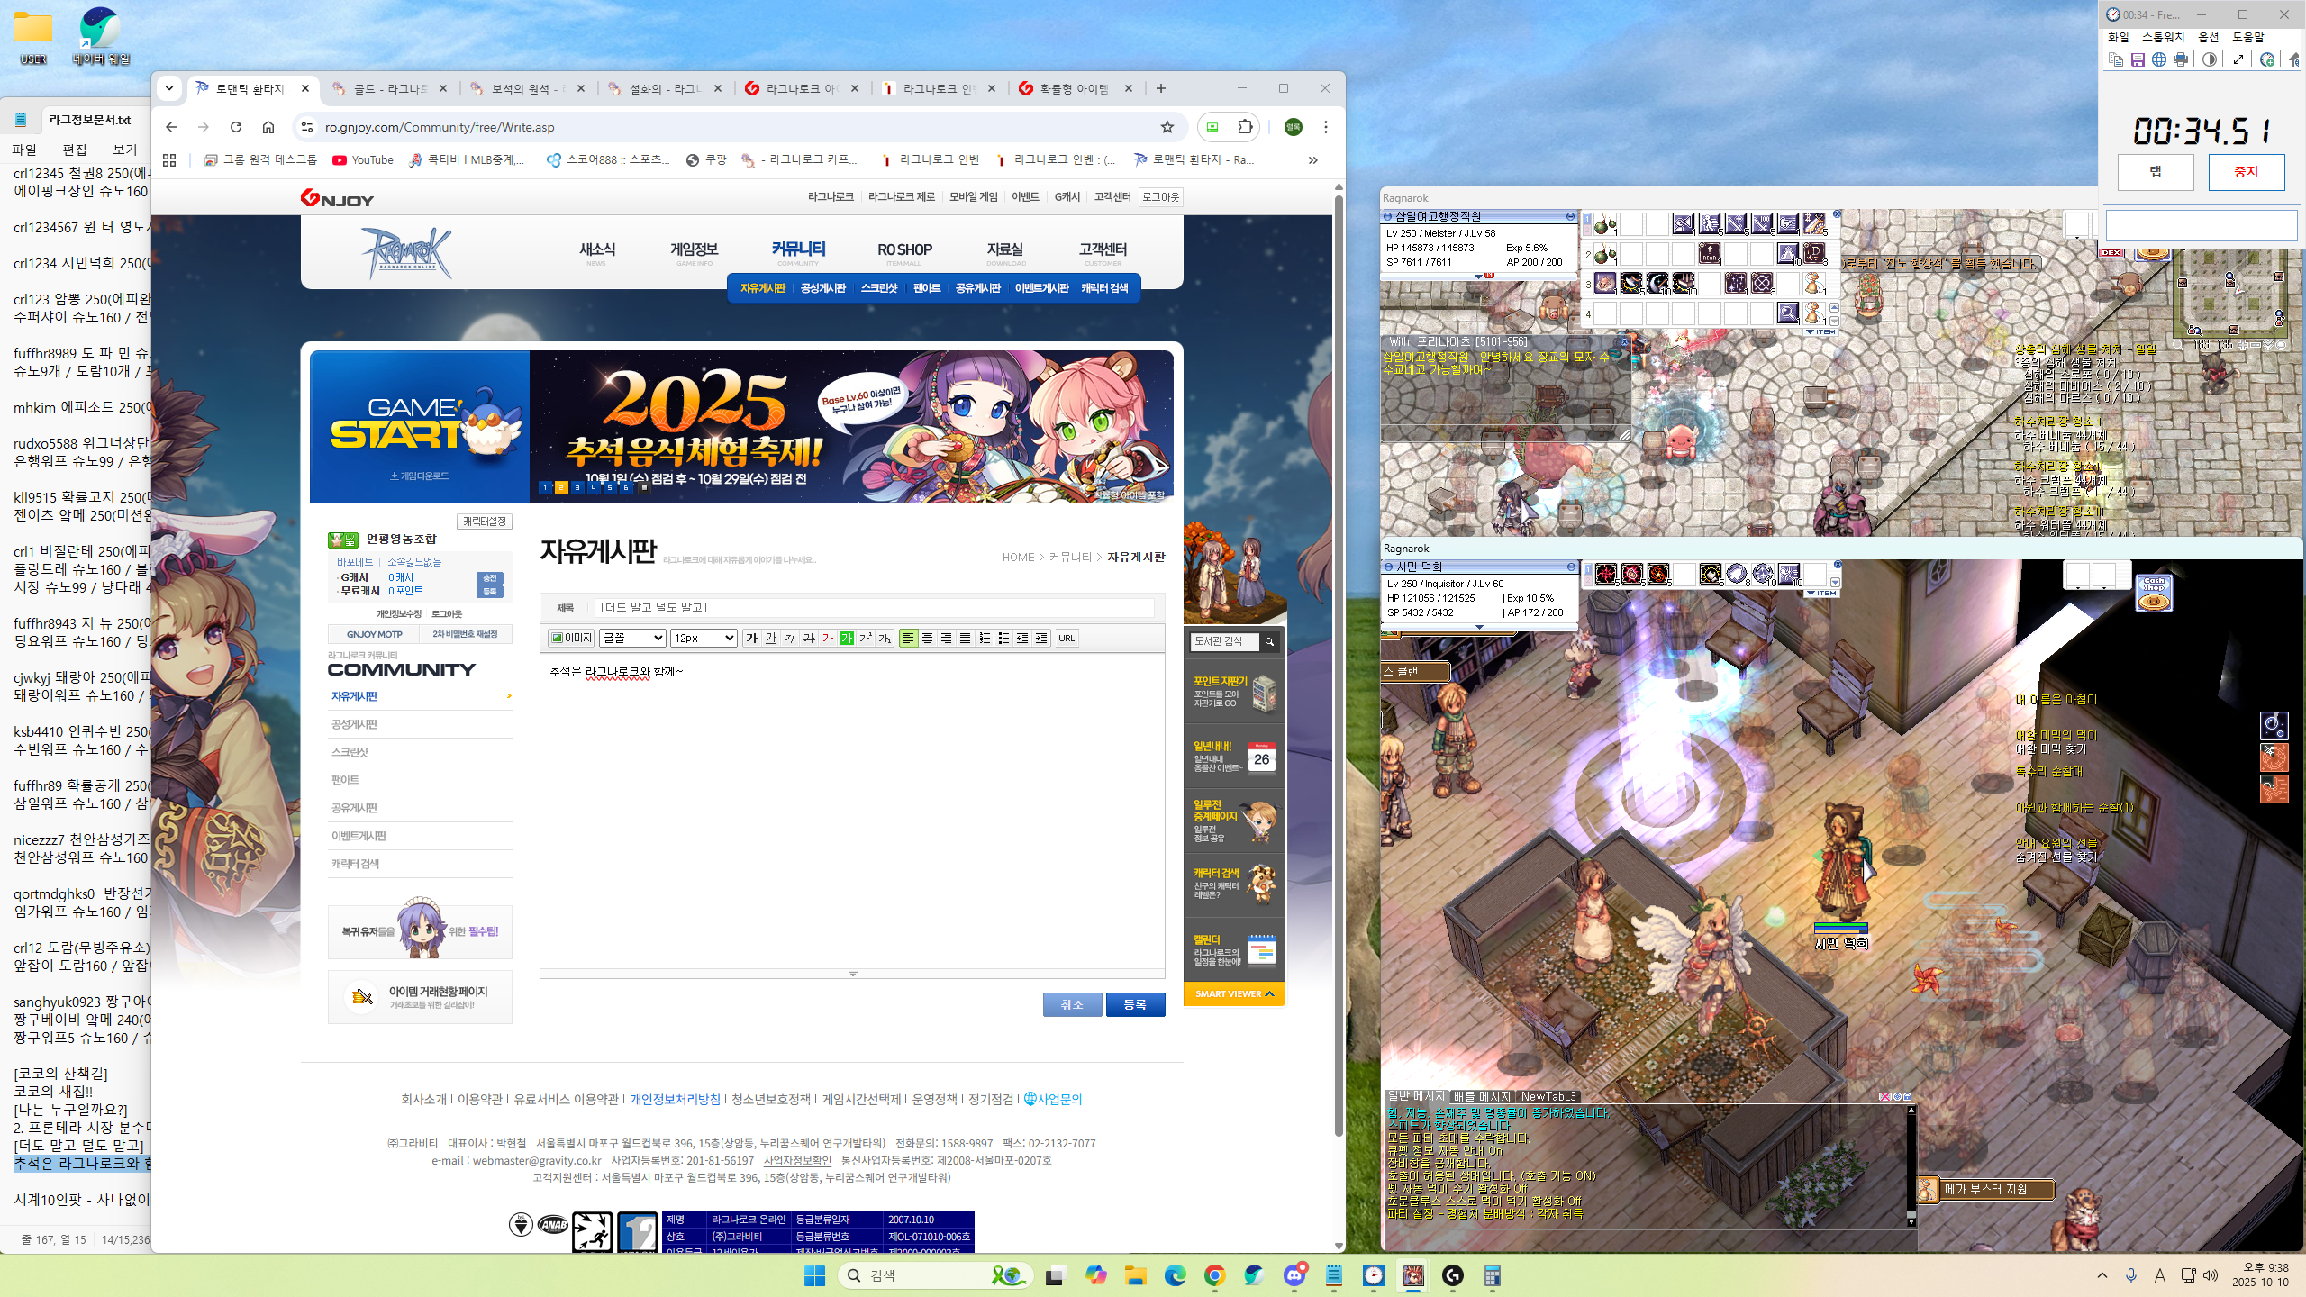Toggle bold text formatting in editor
The height and width of the screenshot is (1297, 2306).
pos(751,638)
